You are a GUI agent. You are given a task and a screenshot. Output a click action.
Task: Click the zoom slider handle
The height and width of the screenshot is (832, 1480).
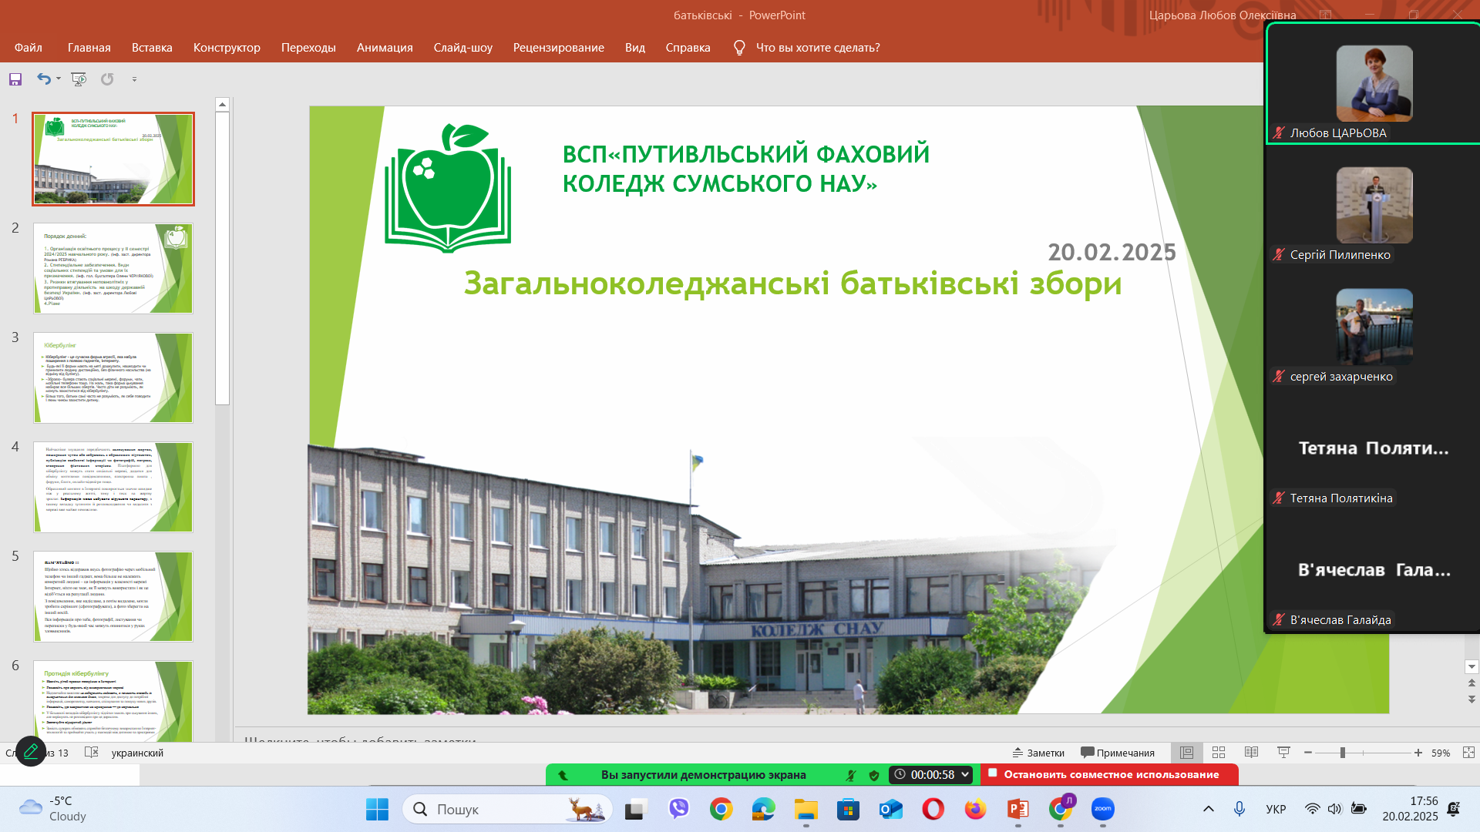tap(1342, 753)
